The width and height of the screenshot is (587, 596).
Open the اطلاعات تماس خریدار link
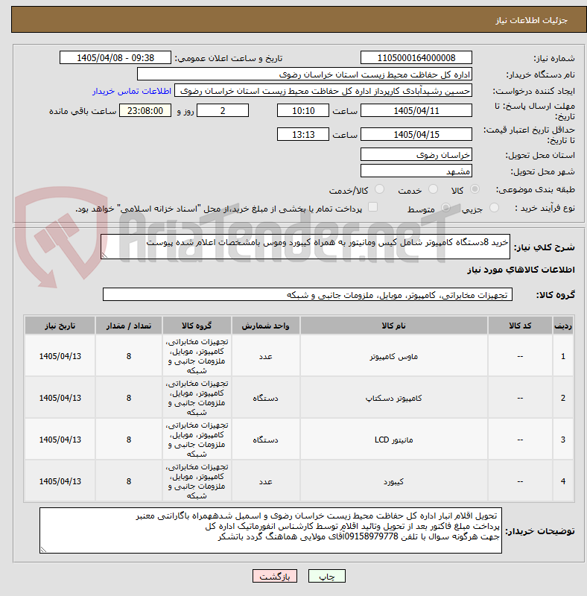coord(132,91)
